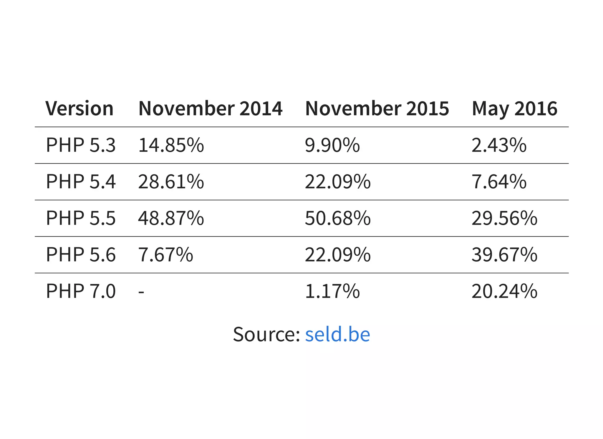The height and width of the screenshot is (439, 603).
Task: Select the 1.17% cell for PHP 7.0
Action: point(332,291)
